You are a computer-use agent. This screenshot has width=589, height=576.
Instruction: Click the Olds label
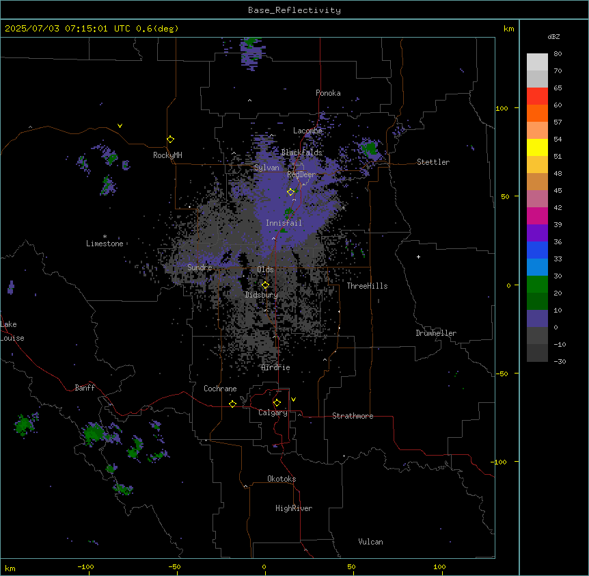[265, 270]
